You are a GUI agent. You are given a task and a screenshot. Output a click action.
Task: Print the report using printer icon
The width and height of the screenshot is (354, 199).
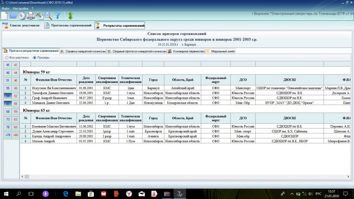31,16
